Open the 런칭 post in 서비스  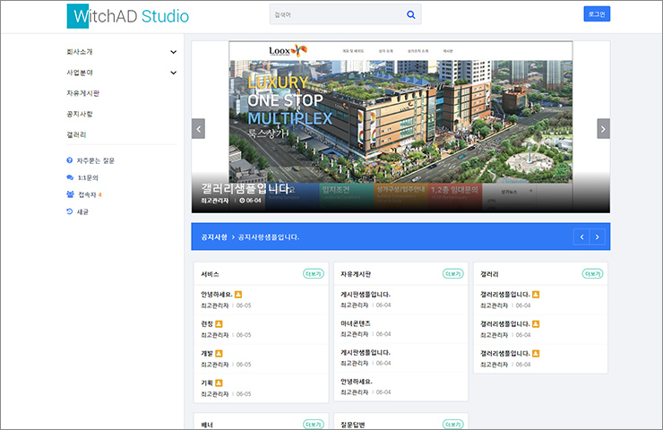pyautogui.click(x=207, y=324)
